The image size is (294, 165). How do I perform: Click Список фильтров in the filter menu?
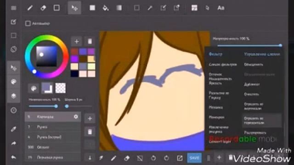click(x=223, y=65)
